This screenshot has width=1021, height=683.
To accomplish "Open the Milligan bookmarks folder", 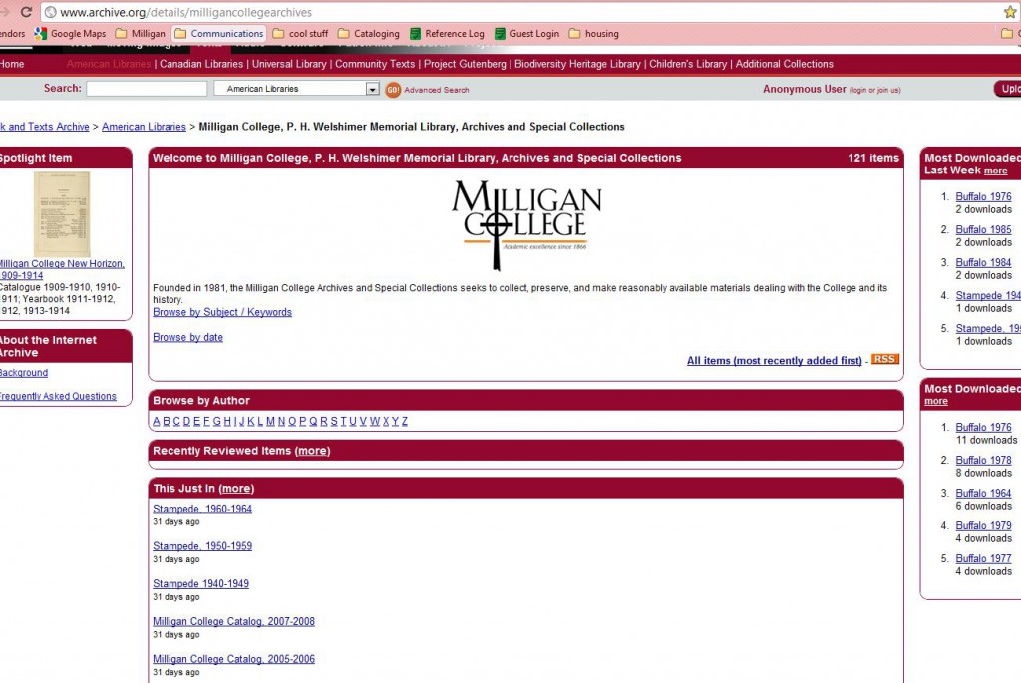I will (145, 33).
